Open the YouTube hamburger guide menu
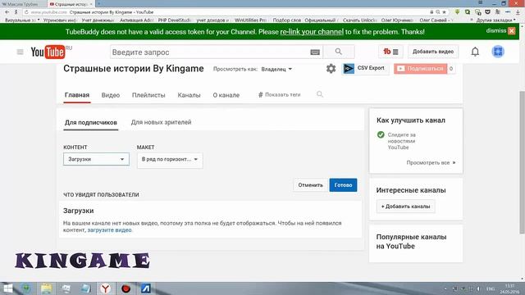Viewport: 525px width, 295px height. pos(20,52)
